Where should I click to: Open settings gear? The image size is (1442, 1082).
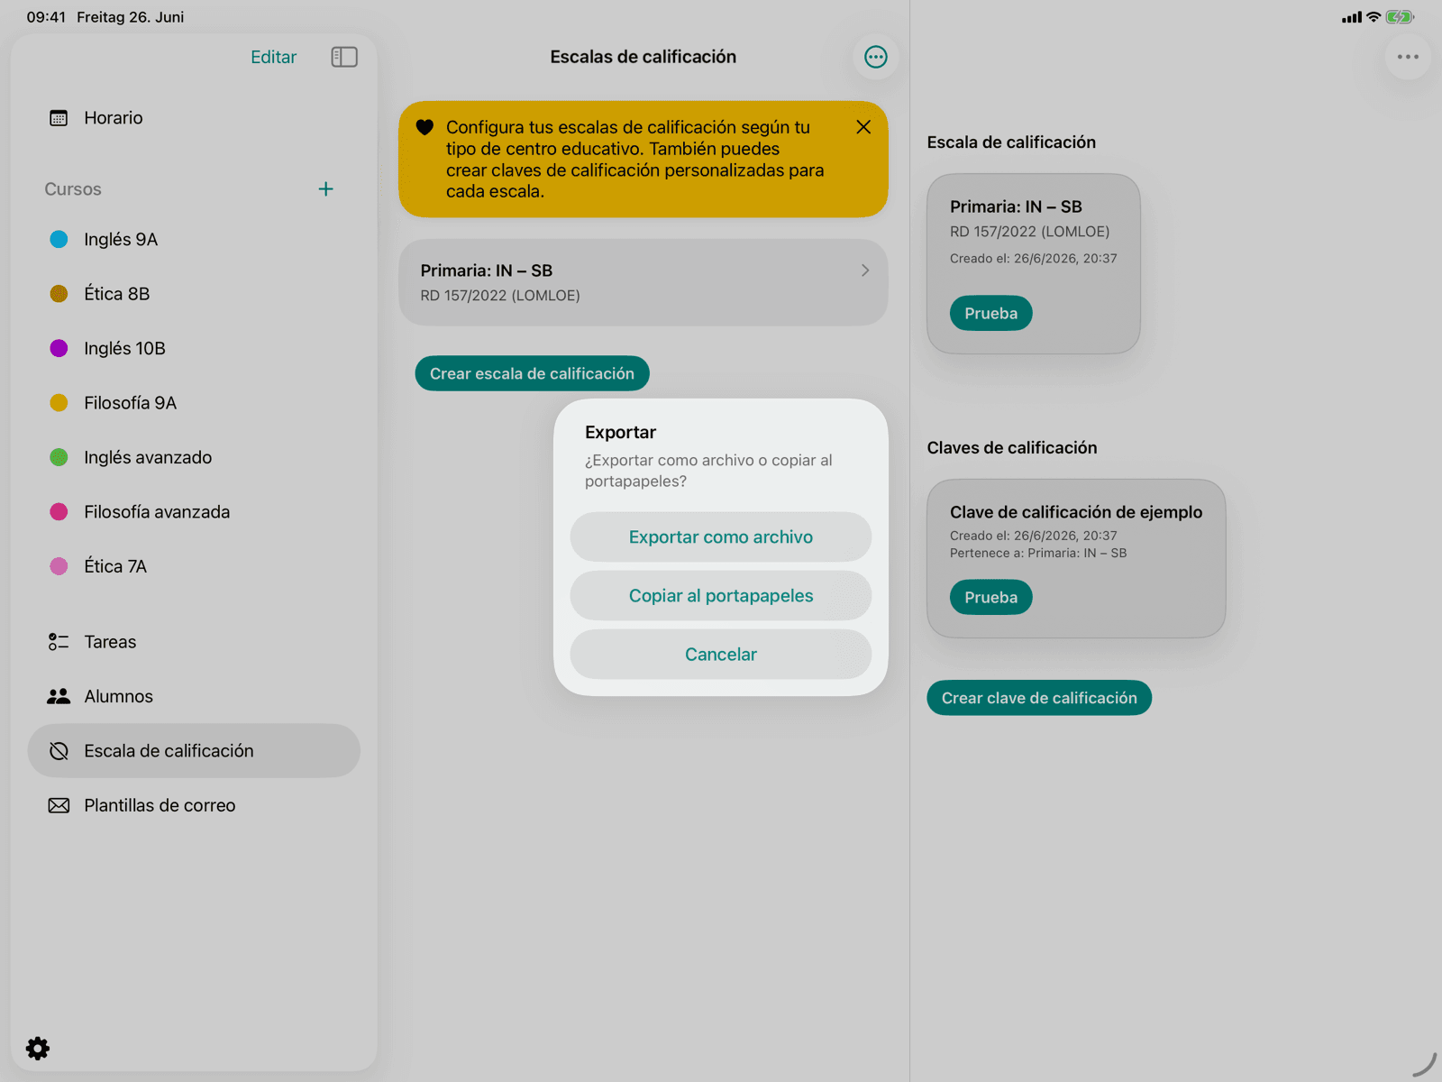pyautogui.click(x=38, y=1048)
